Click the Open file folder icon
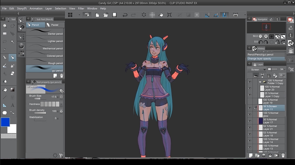 coord(106,15)
